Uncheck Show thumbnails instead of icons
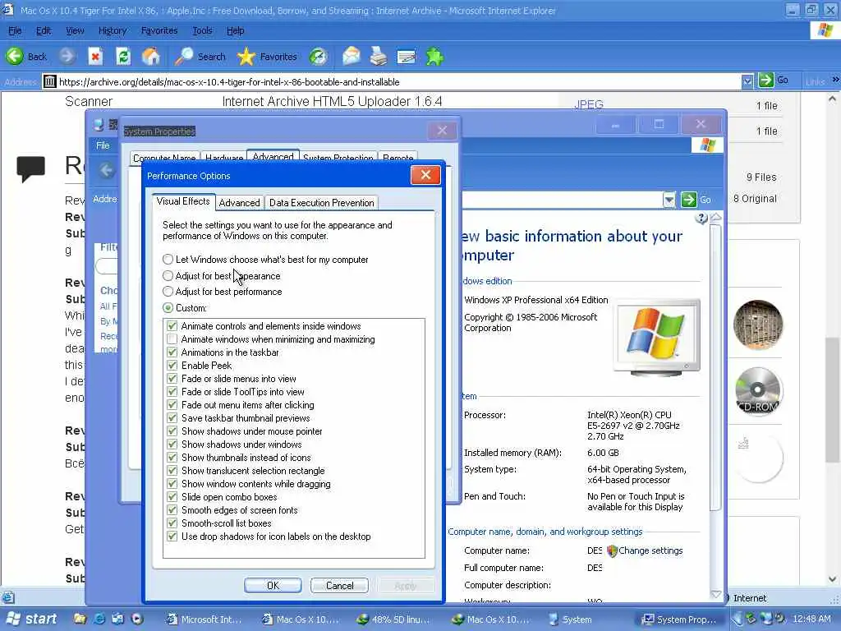This screenshot has width=841, height=631. pos(172,458)
